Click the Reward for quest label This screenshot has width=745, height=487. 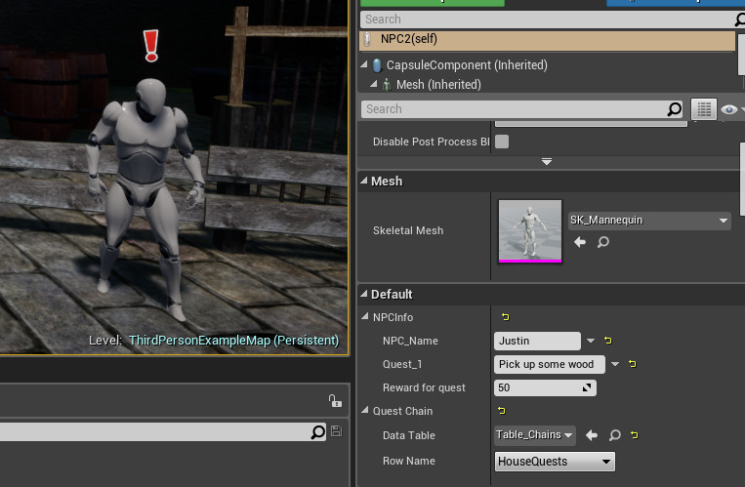tap(424, 387)
